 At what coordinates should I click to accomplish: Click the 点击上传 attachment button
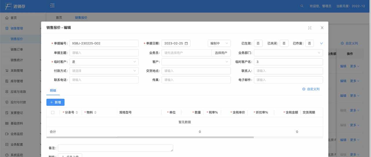(70, 155)
